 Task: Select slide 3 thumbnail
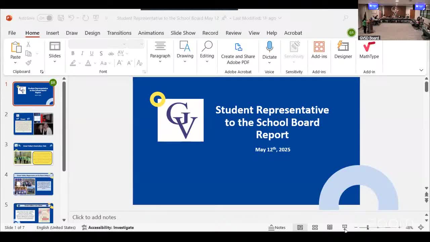click(33, 154)
